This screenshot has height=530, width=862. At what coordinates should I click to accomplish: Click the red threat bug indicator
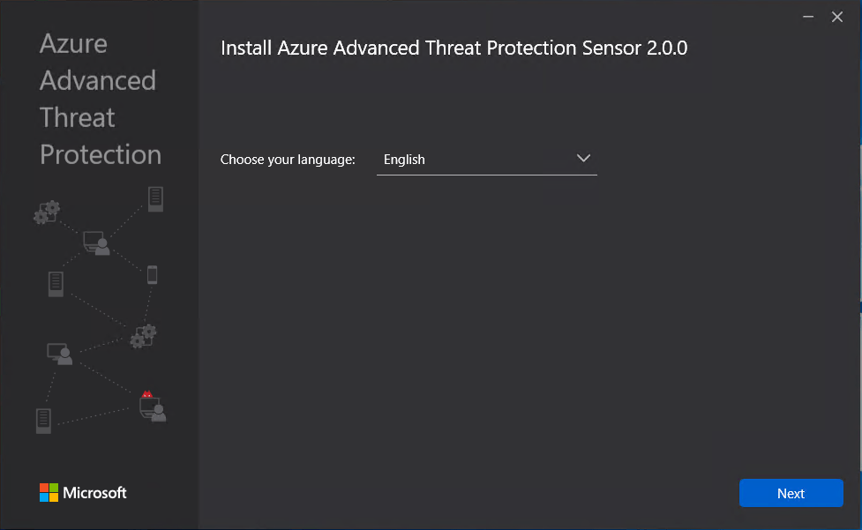pos(146,394)
